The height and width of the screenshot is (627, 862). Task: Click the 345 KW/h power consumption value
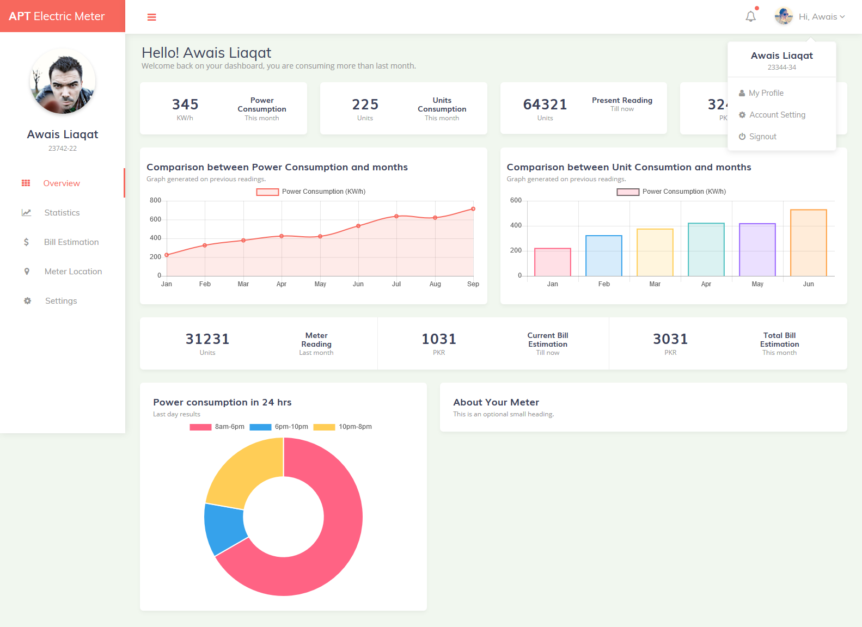[185, 104]
